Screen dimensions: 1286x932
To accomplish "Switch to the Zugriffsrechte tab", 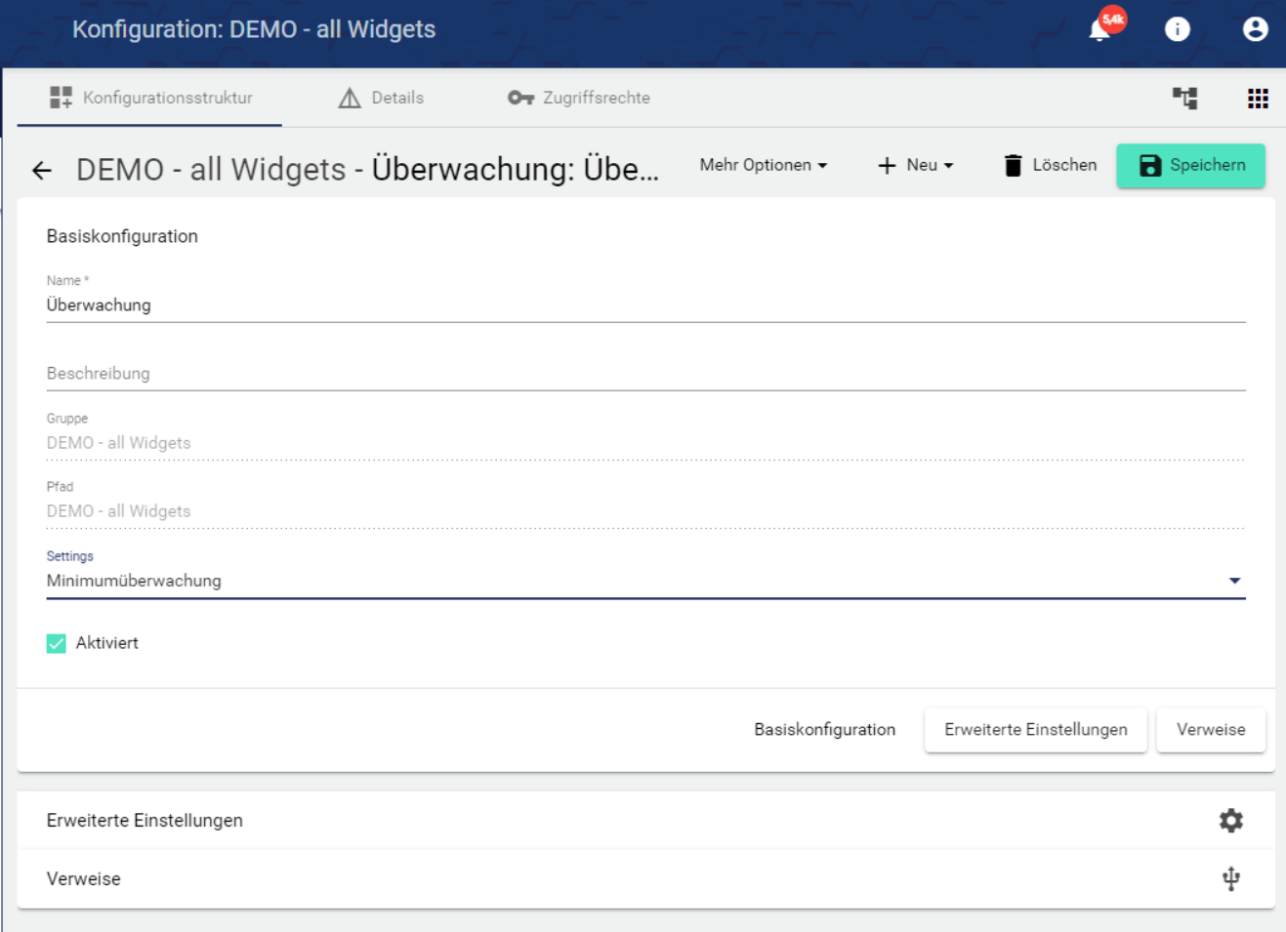I will [x=579, y=98].
